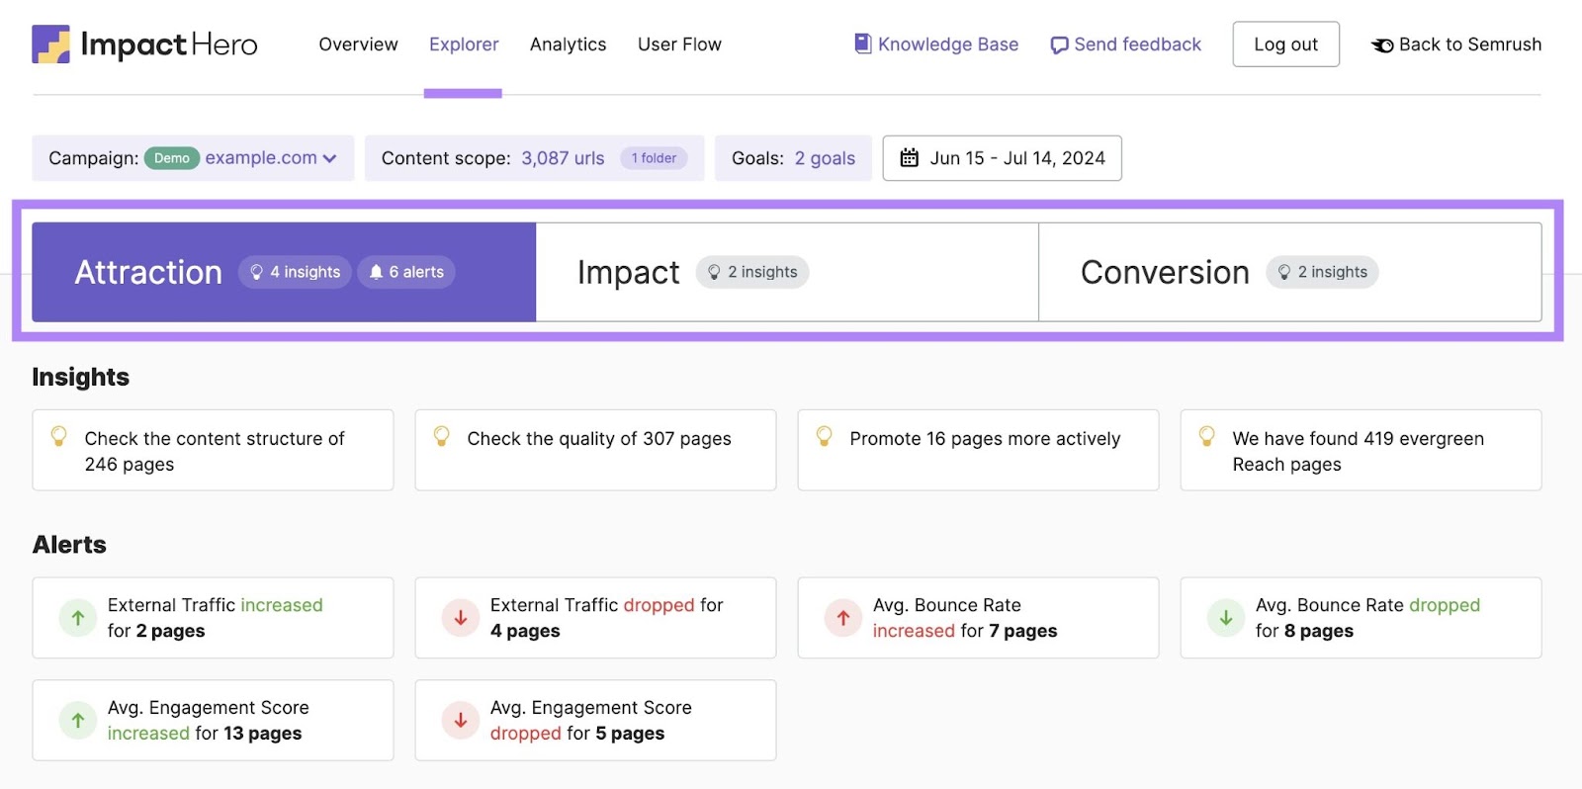Screen dimensions: 1582x789
Task: Click the calendar icon in date picker
Action: click(x=909, y=158)
